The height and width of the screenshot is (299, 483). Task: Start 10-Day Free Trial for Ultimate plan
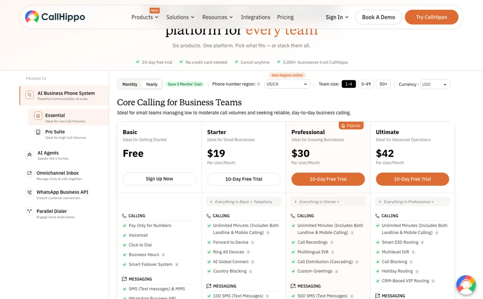(412, 179)
